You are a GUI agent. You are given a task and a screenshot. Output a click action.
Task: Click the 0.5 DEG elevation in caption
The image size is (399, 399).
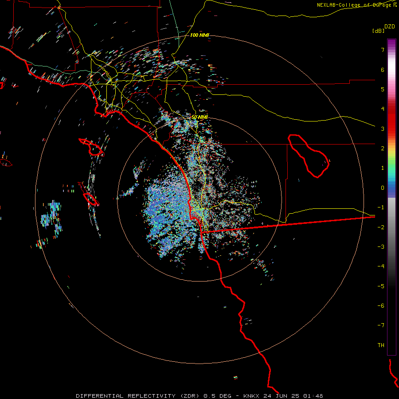218,396
